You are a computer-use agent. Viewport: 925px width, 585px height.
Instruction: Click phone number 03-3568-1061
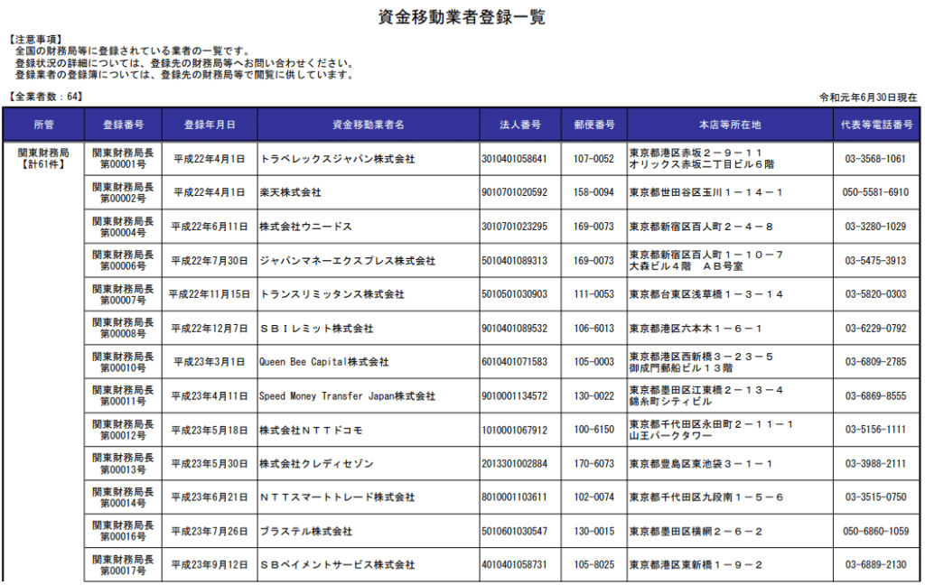875,159
